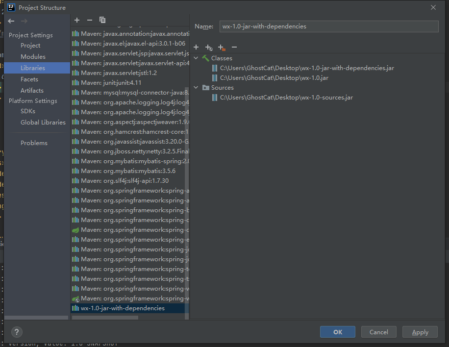
Task: Click the library list horizontal scrollbar
Action: [x=105, y=318]
